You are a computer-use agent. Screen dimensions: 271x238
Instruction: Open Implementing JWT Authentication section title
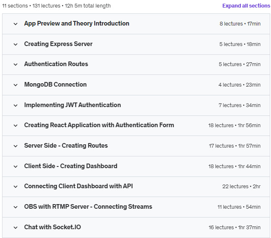pyautogui.click(x=72, y=105)
